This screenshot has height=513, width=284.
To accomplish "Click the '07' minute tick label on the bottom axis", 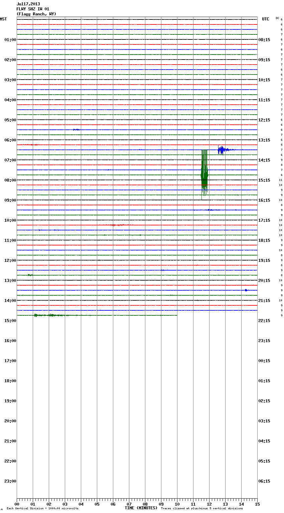I will [129, 504].
